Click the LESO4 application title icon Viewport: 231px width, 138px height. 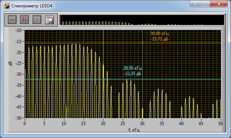(x=7, y=6)
